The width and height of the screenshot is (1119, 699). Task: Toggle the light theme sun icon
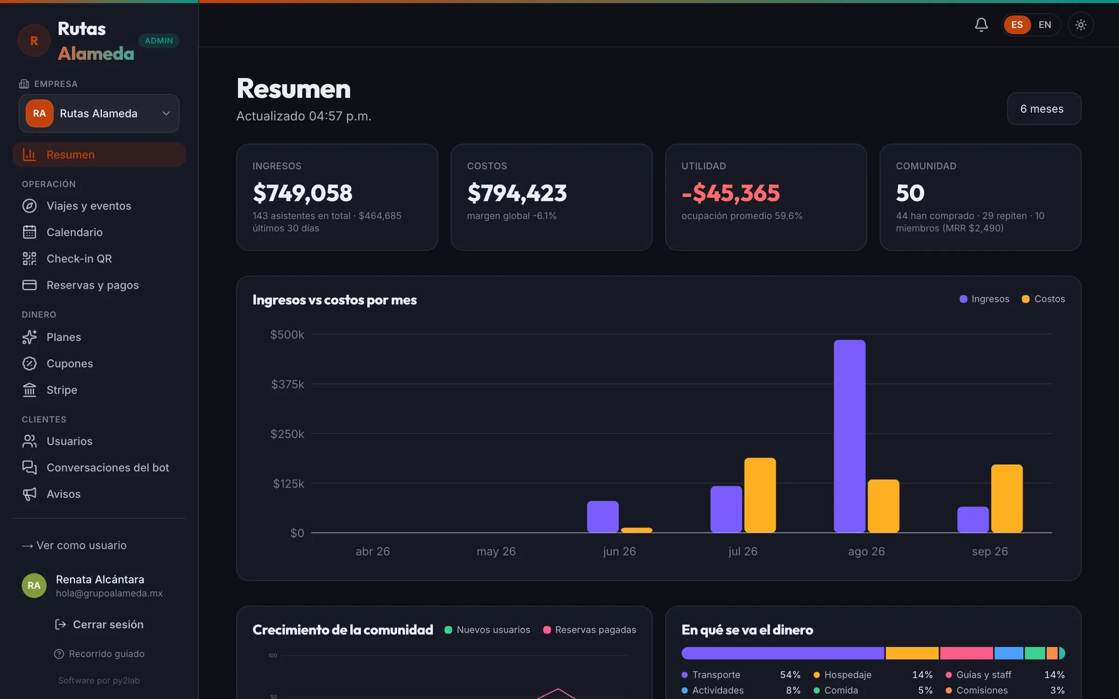coord(1081,25)
